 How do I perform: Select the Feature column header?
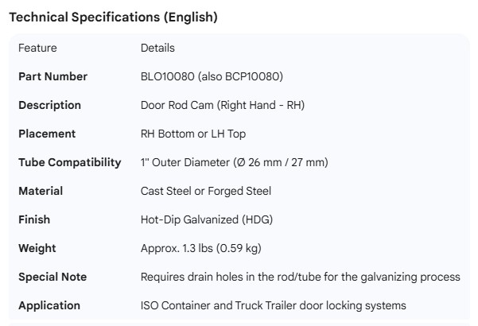[37, 48]
